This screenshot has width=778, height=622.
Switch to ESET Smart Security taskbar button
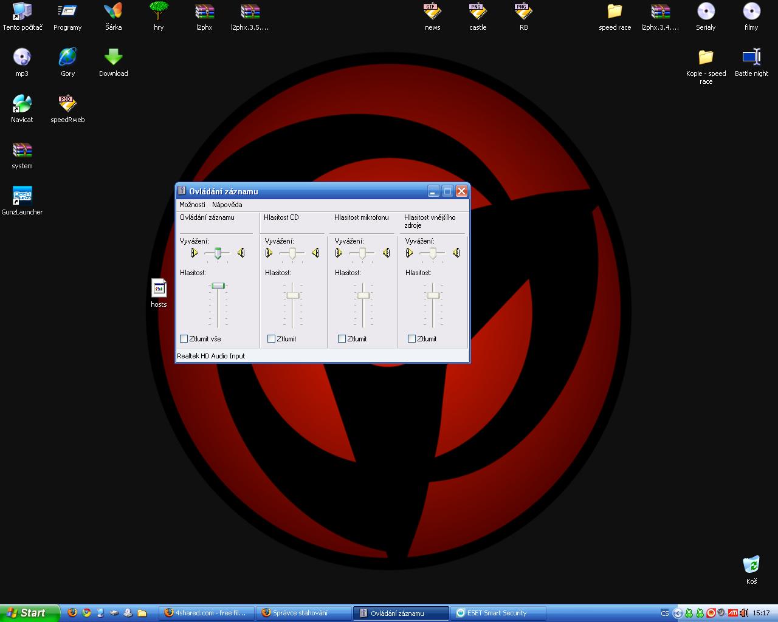[498, 613]
